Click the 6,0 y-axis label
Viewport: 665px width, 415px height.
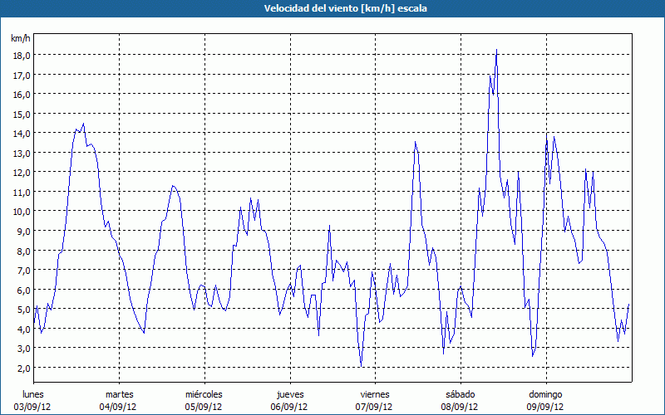(x=23, y=290)
